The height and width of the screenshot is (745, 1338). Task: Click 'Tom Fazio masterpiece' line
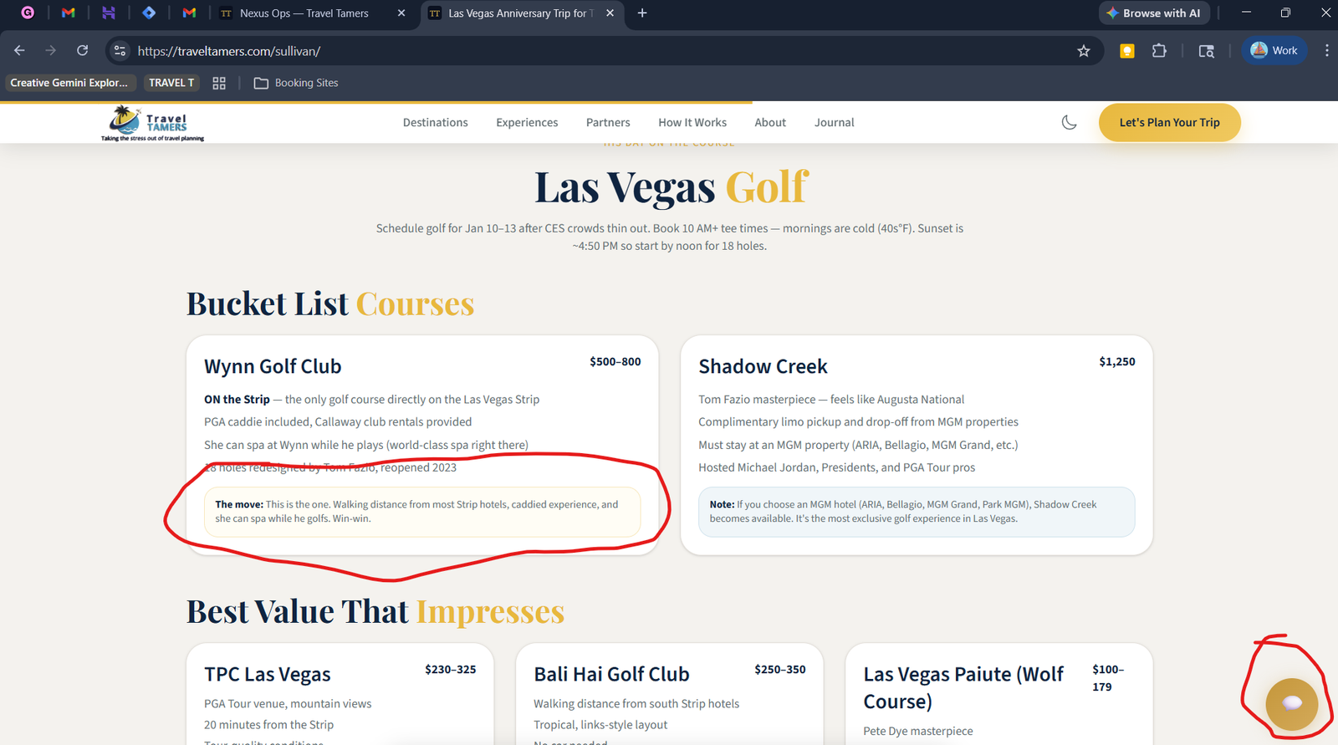(831, 400)
